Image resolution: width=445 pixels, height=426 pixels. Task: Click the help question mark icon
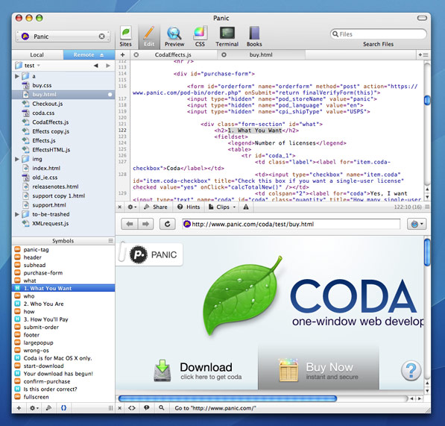coord(411,371)
